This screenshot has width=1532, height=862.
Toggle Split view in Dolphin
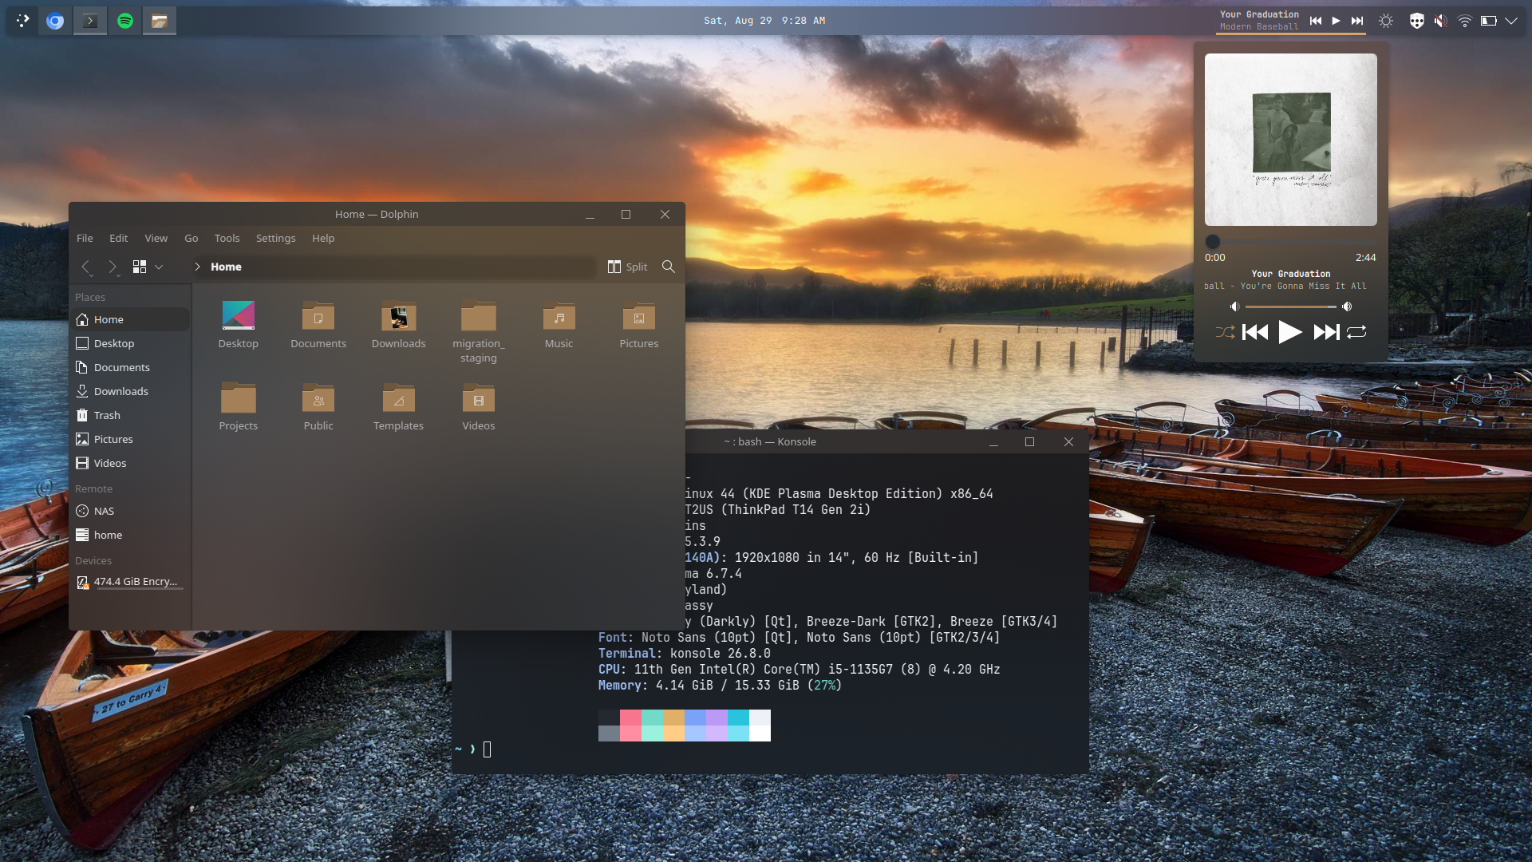[627, 267]
